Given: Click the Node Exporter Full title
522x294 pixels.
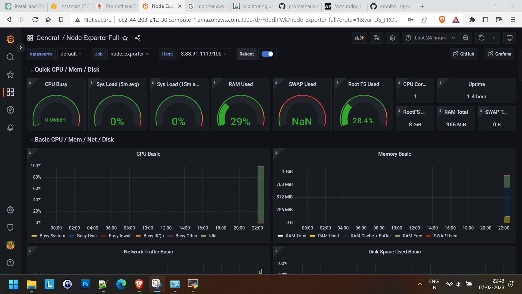Looking at the screenshot, I should point(93,38).
